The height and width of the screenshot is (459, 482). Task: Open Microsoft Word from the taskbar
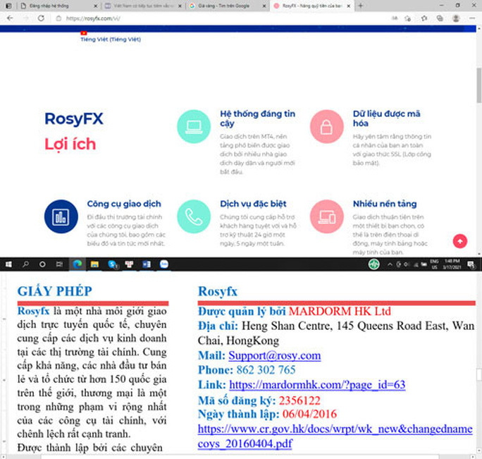tap(147, 264)
